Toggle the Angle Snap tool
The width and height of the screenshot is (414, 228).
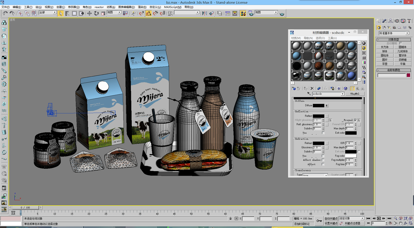point(149,13)
